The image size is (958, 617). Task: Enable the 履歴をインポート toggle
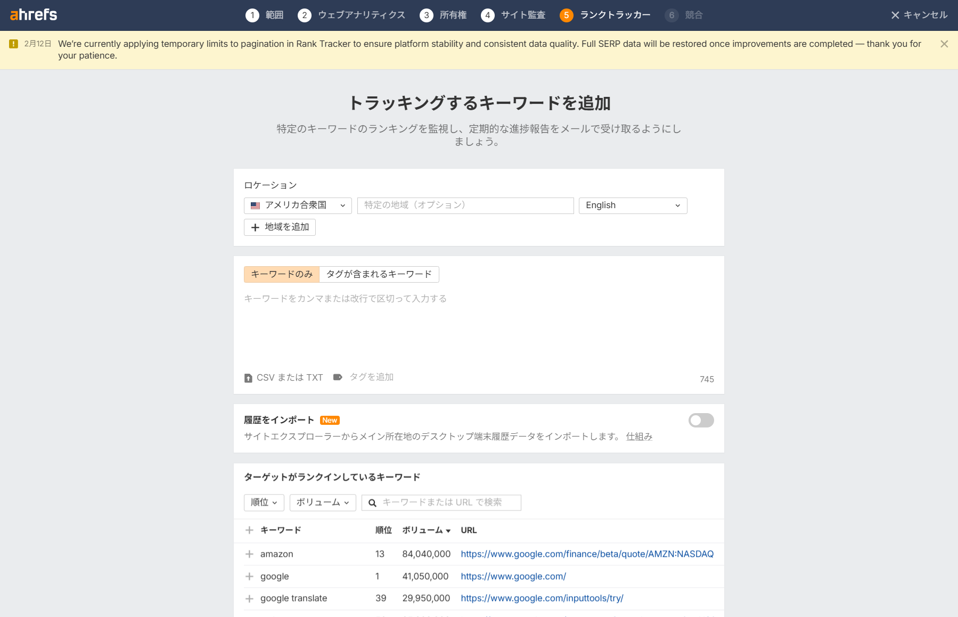pyautogui.click(x=701, y=421)
